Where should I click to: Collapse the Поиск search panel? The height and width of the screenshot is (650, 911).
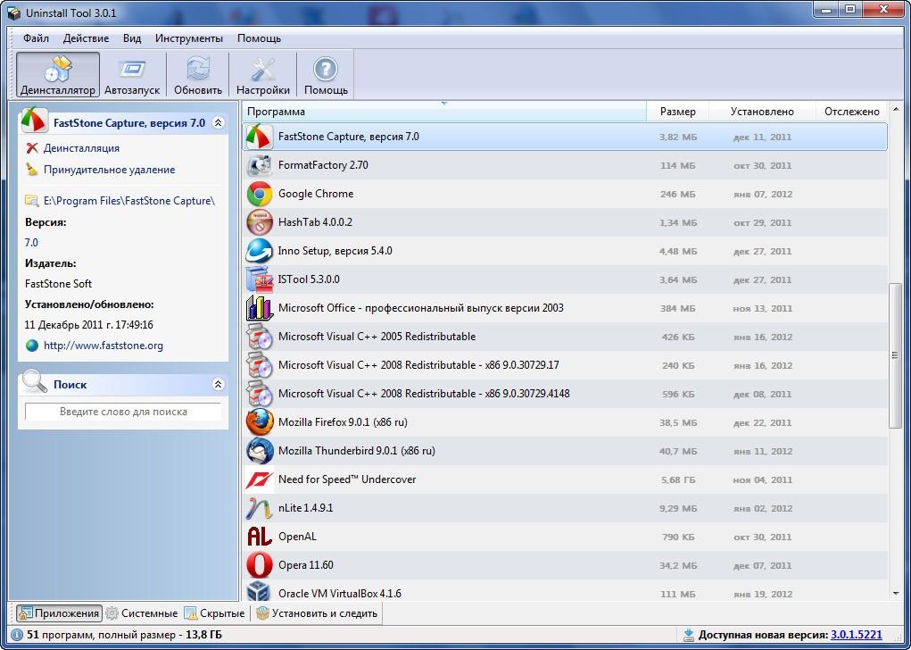(218, 384)
